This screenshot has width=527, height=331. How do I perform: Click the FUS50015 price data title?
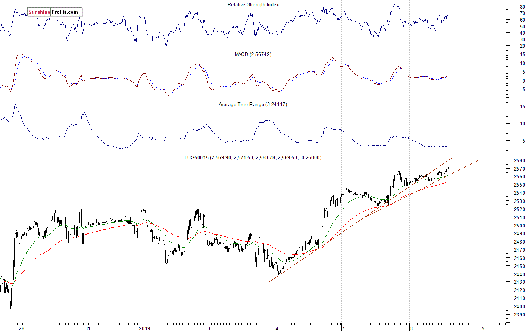(253, 157)
